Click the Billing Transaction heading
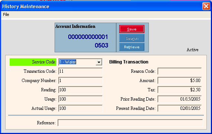This screenshot has height=134, width=212. pos(129,62)
